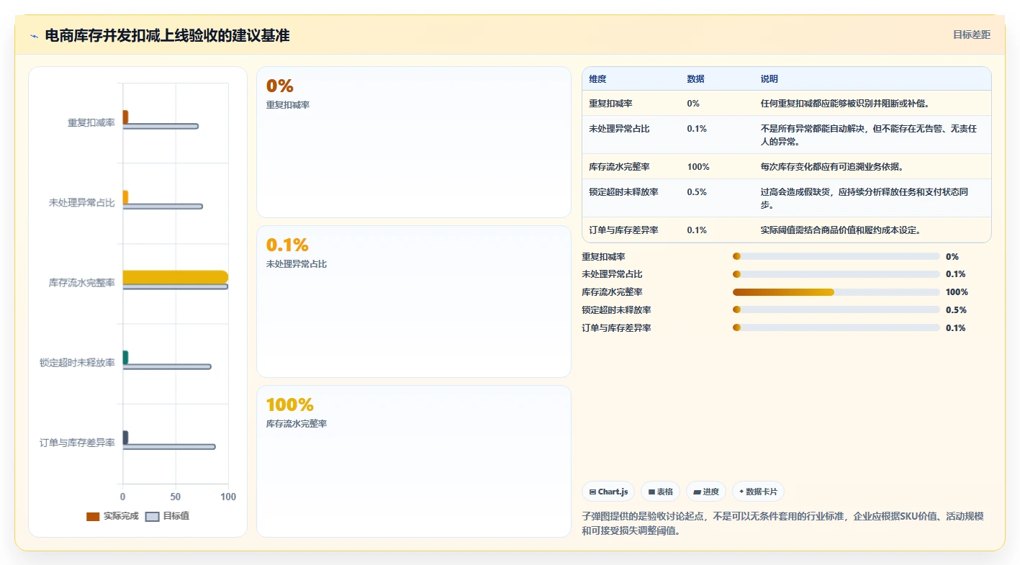Select the 0% 重复扣减率 data card
The width and height of the screenshot is (1020, 565).
coord(414,143)
